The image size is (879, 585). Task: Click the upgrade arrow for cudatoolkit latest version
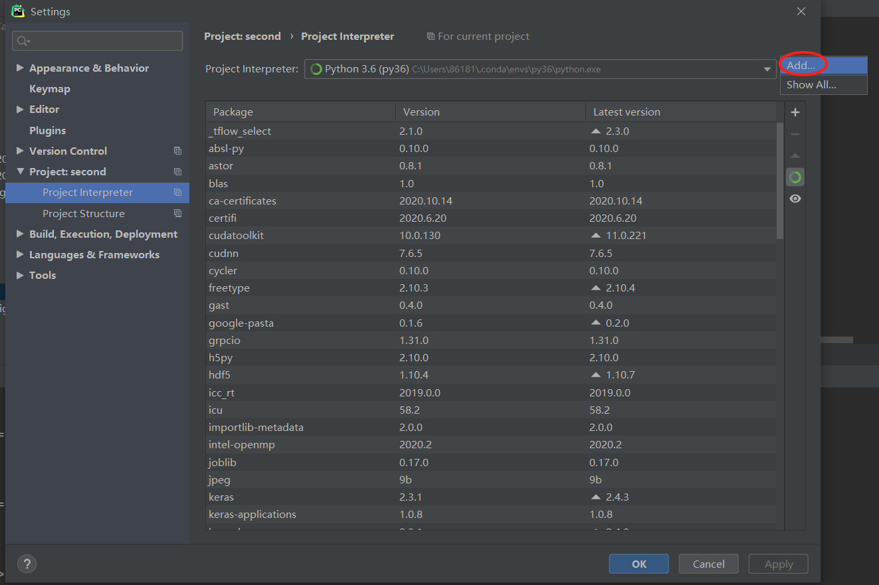(595, 236)
